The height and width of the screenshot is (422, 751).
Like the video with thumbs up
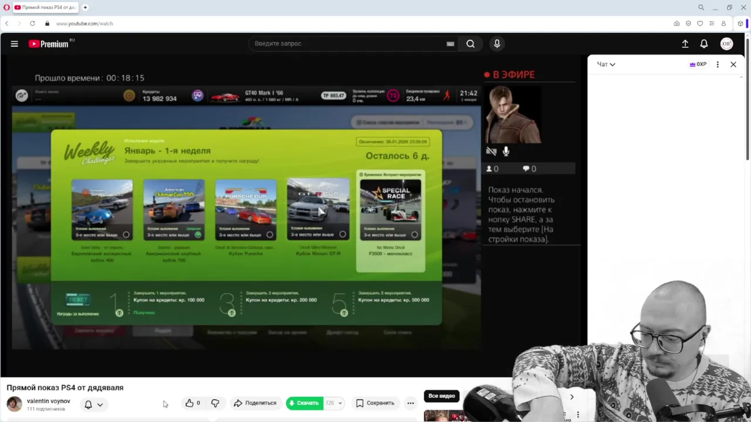click(x=193, y=403)
